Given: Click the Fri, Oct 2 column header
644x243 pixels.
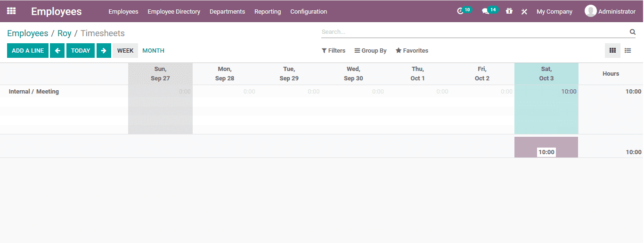Looking at the screenshot, I should coord(482,74).
